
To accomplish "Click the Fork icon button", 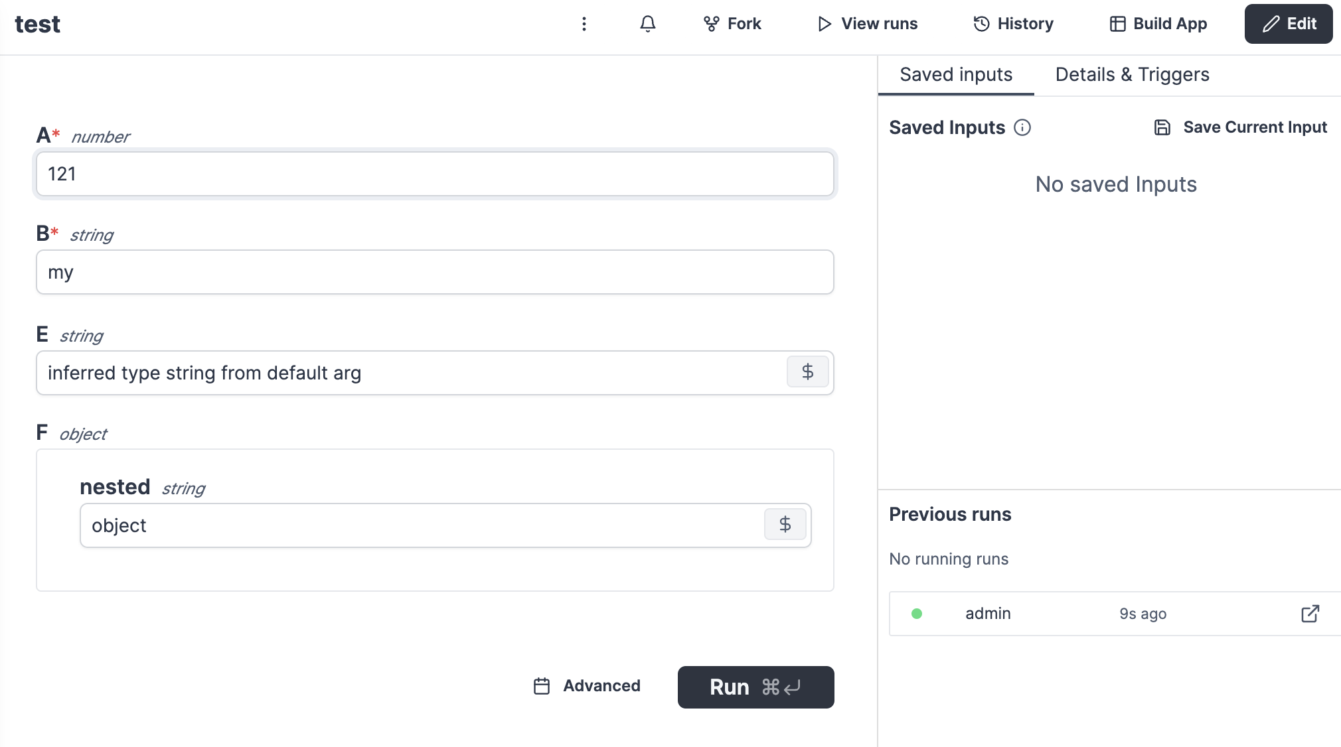I will click(732, 24).
